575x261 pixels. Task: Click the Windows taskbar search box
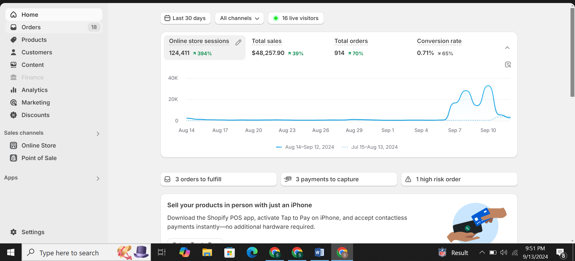click(x=86, y=253)
